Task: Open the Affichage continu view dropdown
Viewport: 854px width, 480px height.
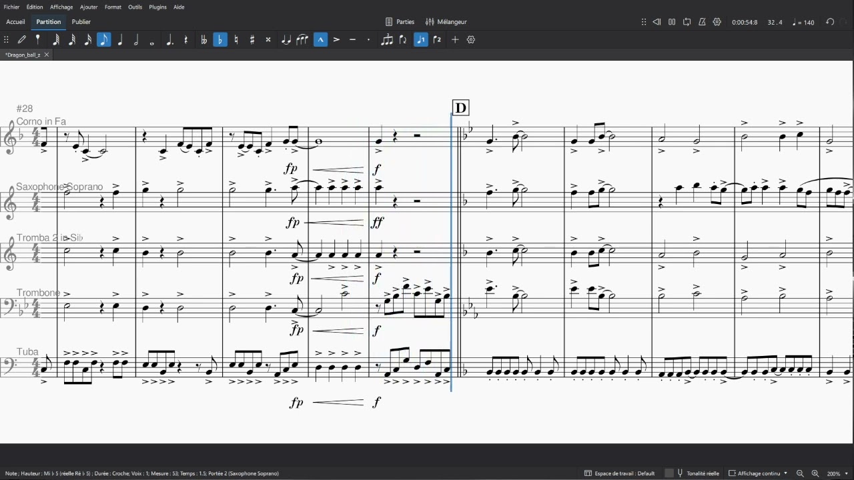Action: (758, 473)
